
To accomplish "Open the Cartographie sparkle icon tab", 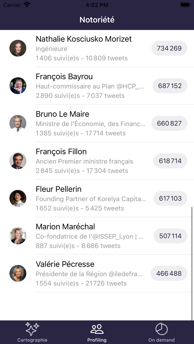I will [x=32, y=329].
